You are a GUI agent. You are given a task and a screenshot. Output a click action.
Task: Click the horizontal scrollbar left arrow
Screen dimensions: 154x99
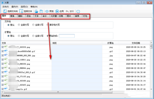click(x=2, y=92)
